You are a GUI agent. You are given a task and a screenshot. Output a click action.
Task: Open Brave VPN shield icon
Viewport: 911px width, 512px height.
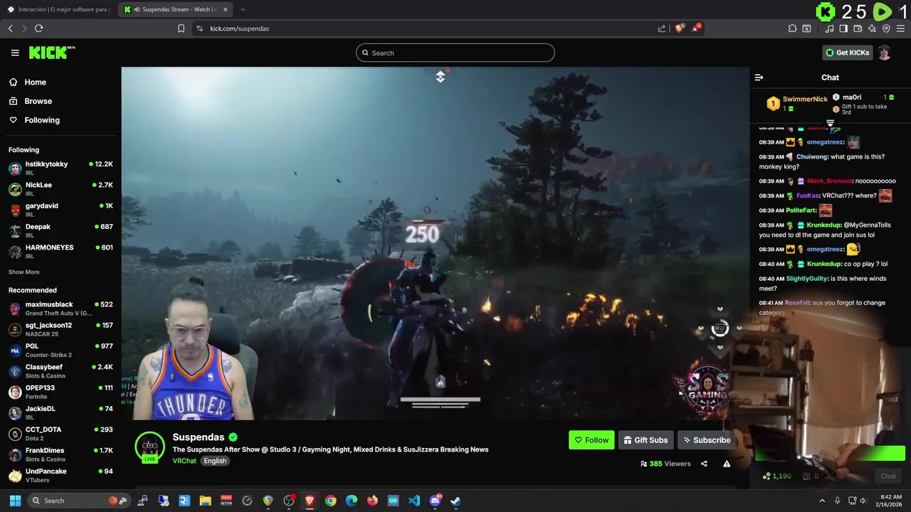tap(886, 28)
